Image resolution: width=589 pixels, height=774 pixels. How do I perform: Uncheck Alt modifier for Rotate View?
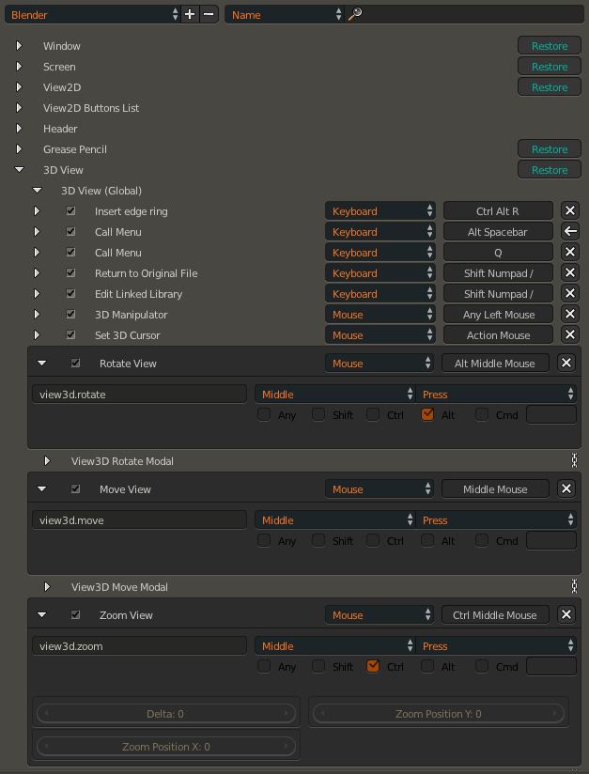click(428, 414)
